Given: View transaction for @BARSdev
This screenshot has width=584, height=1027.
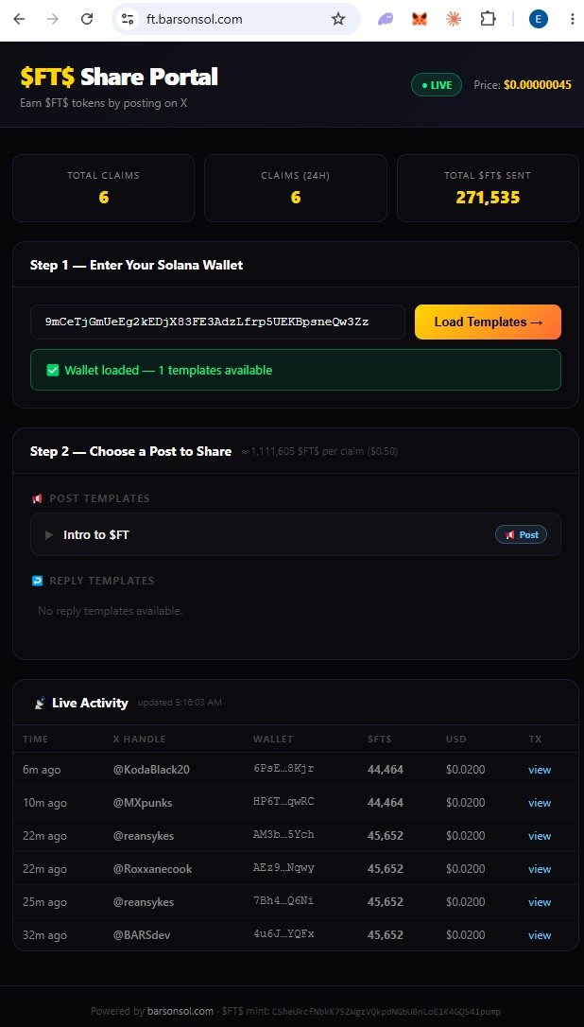Looking at the screenshot, I should click(540, 934).
